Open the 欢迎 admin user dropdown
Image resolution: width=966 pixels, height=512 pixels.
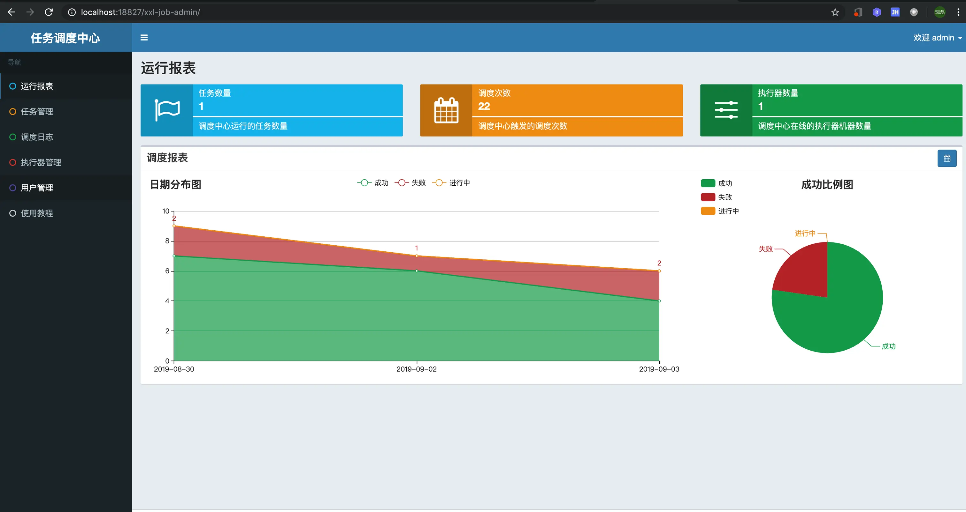(x=937, y=38)
